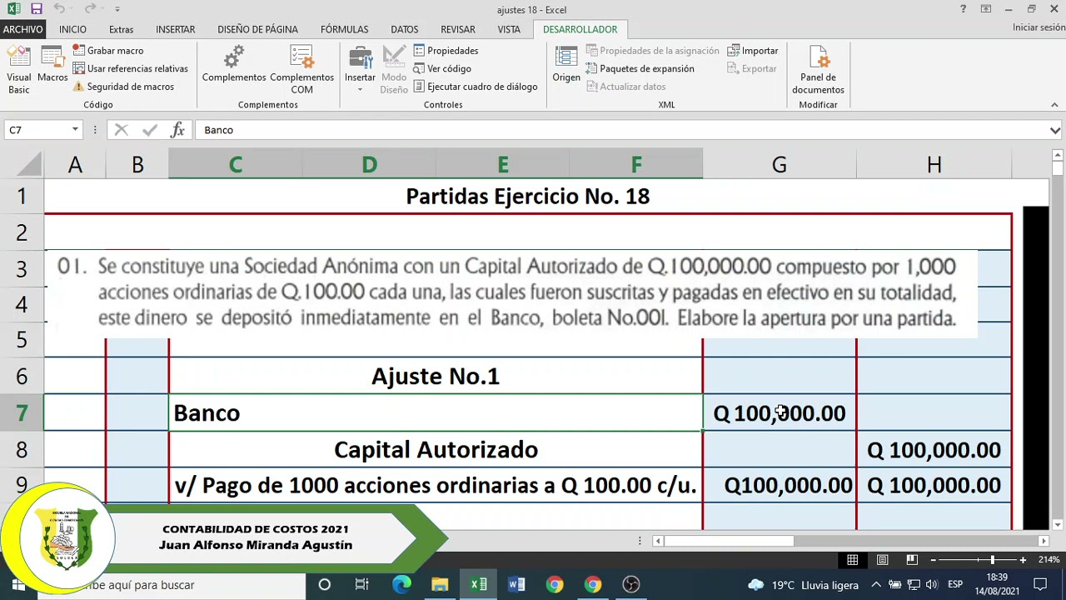Screen dimensions: 1066x600
Task: Select cell with Capital Autorizado
Action: pos(436,450)
